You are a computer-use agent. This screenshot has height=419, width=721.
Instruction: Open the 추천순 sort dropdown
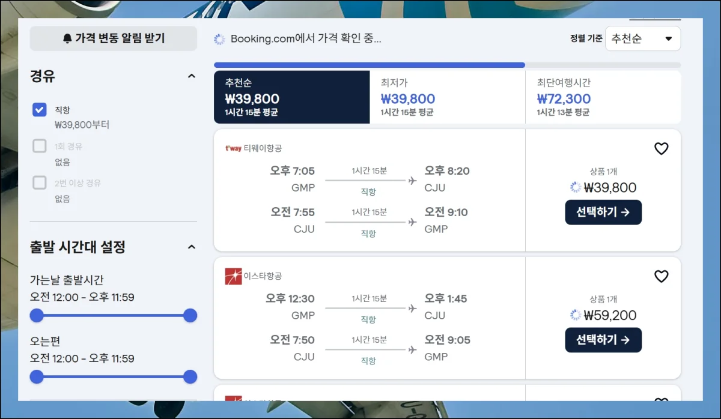[x=642, y=39]
